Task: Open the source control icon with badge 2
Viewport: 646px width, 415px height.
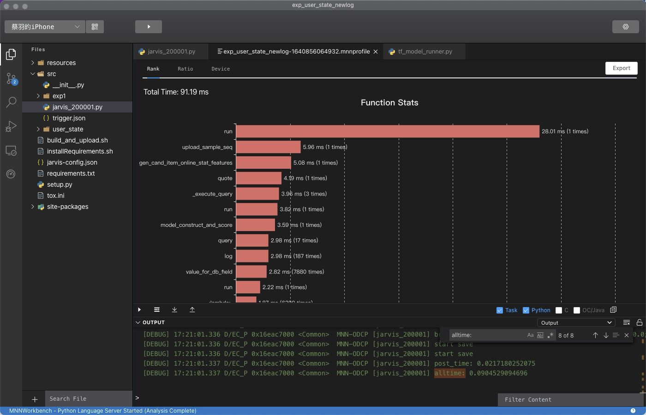Action: click(11, 78)
